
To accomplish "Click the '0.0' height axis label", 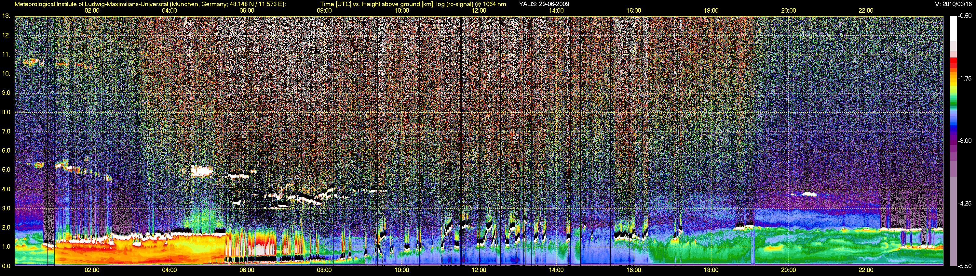I will point(6,266).
